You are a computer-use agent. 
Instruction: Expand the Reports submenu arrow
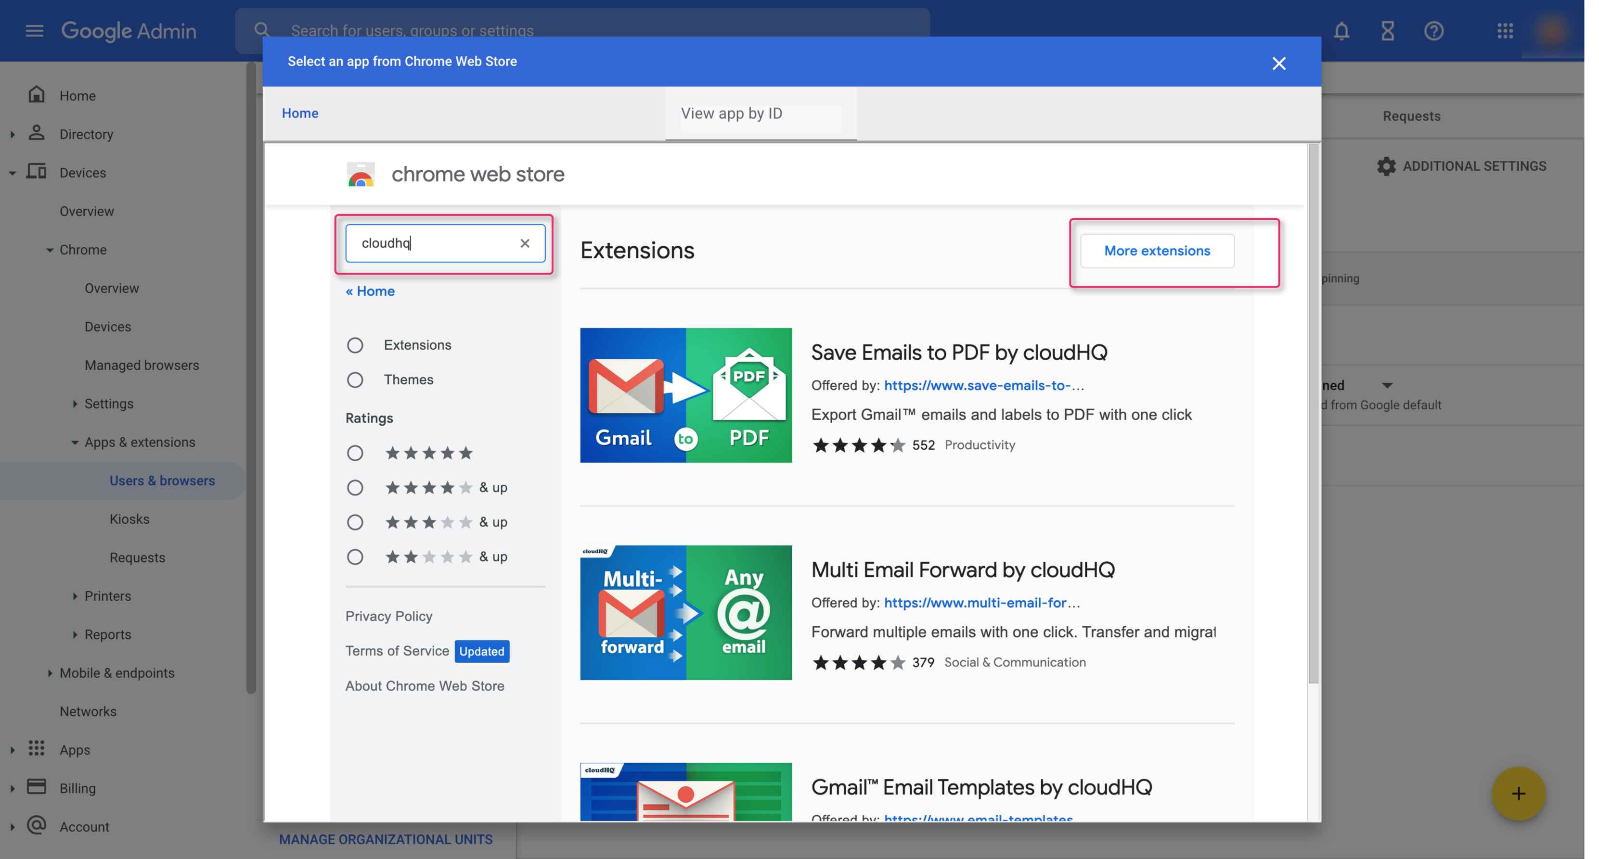tap(75, 634)
